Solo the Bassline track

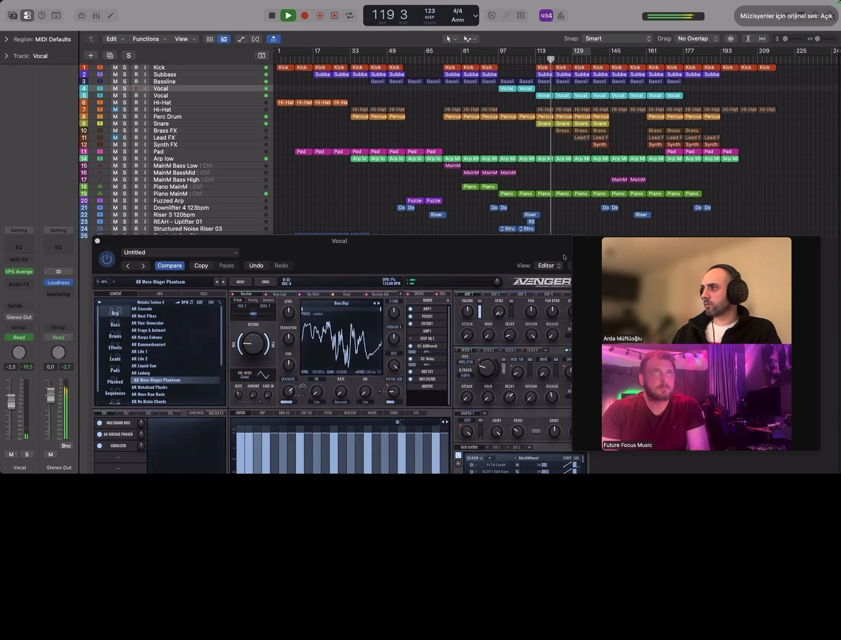124,81
